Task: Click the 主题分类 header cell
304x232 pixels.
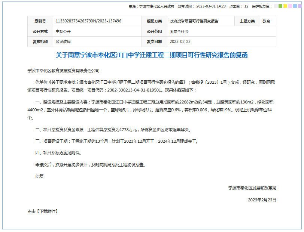Action: click(x=247, y=21)
